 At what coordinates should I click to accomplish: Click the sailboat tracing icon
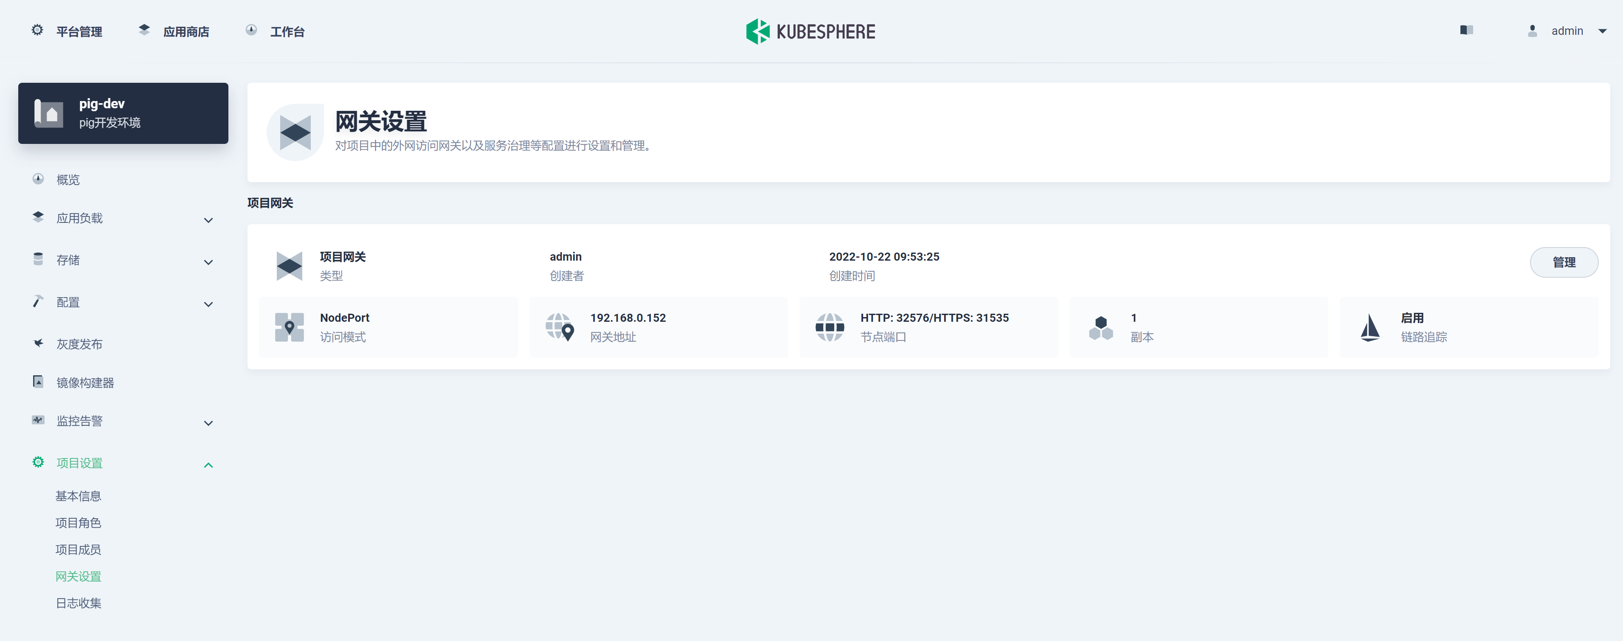pyautogui.click(x=1370, y=328)
